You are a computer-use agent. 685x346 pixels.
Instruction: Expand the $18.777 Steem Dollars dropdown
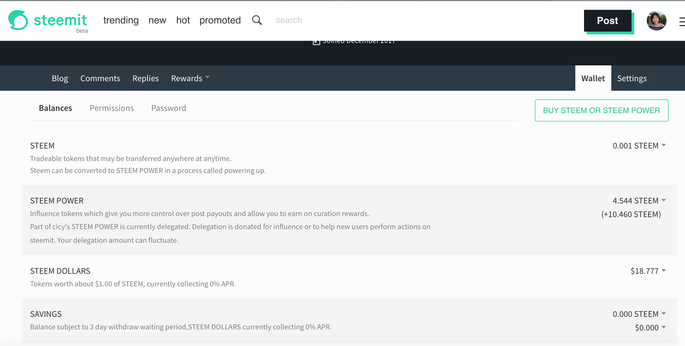click(x=648, y=271)
